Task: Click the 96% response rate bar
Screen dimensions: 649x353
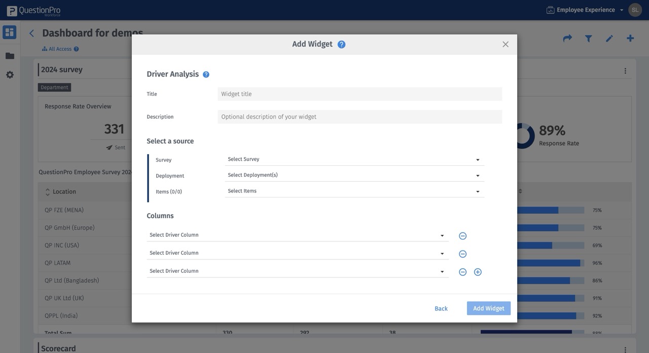Action: 551,263
